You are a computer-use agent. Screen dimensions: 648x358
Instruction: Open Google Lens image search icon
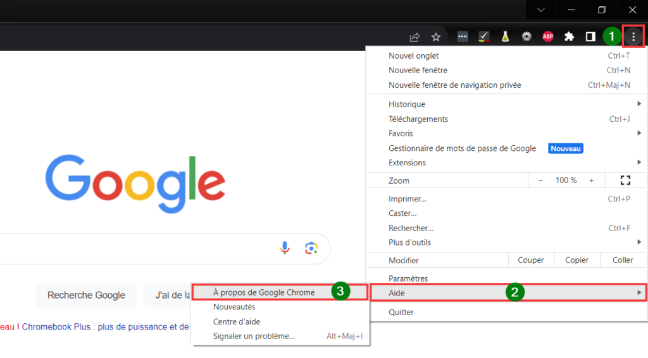coord(311,248)
